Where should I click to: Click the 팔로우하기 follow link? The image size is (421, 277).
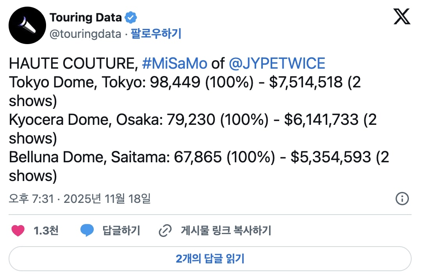(x=156, y=34)
